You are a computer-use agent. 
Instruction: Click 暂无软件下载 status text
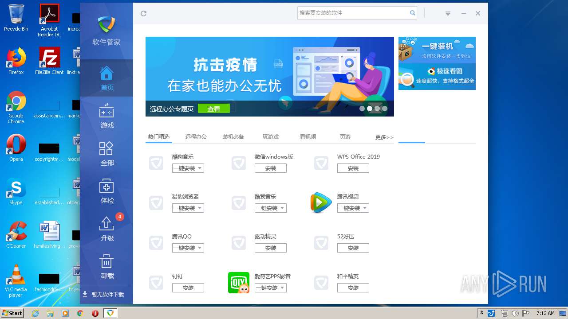tap(108, 294)
